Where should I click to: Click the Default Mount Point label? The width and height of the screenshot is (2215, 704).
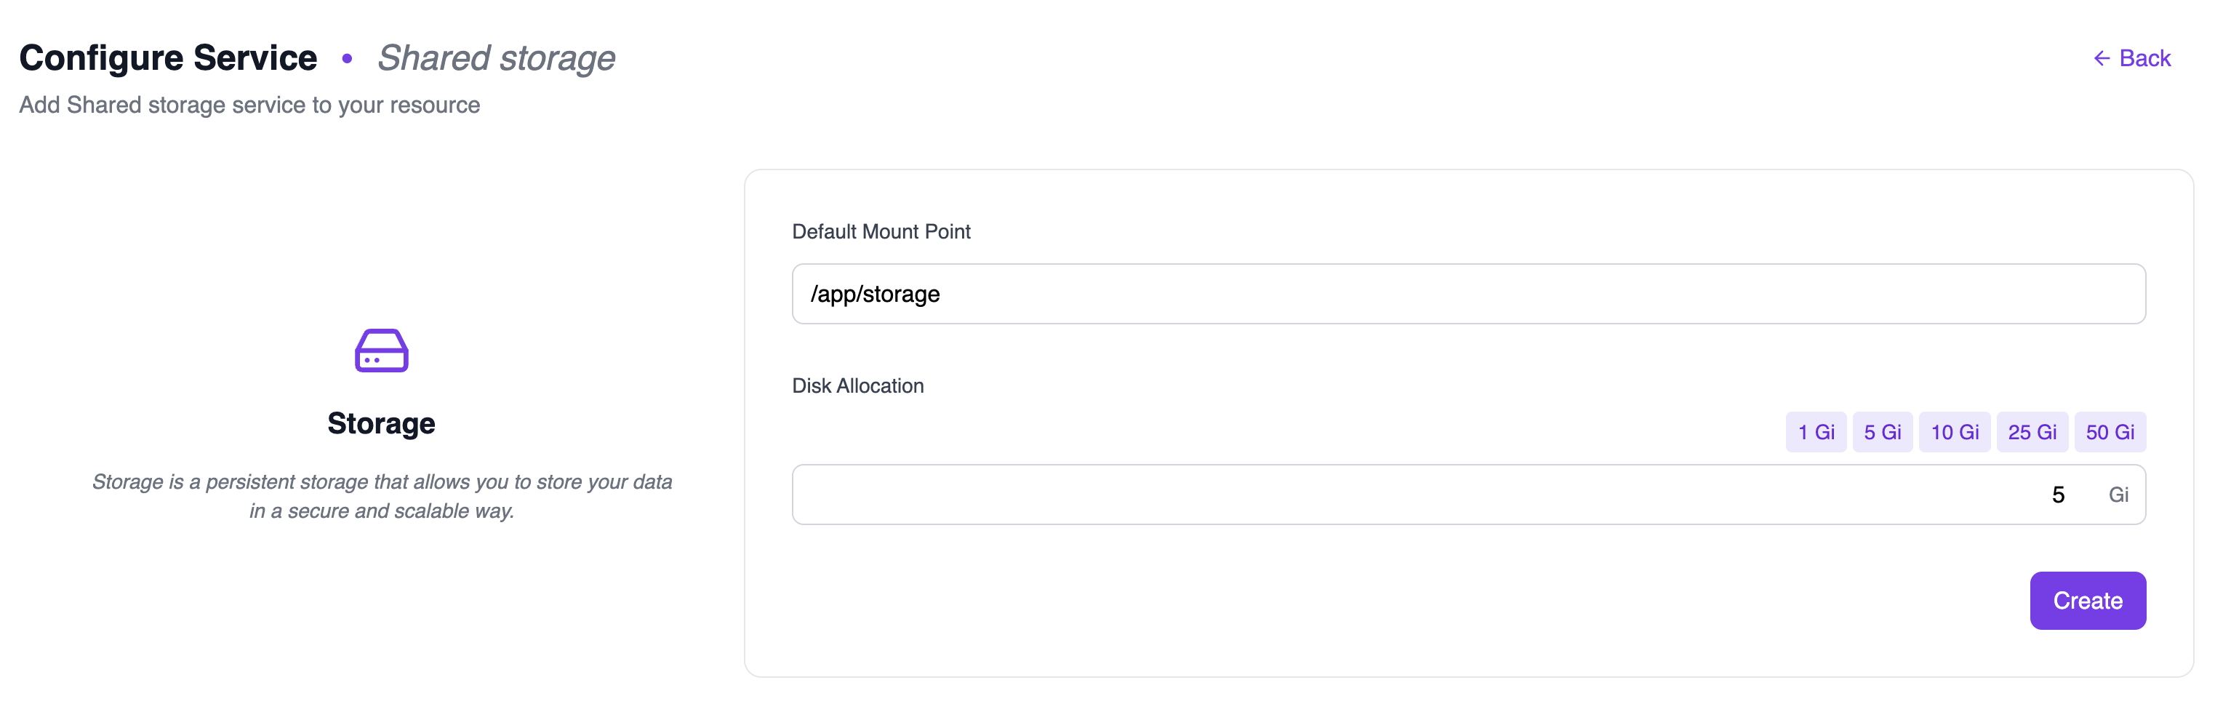881,231
